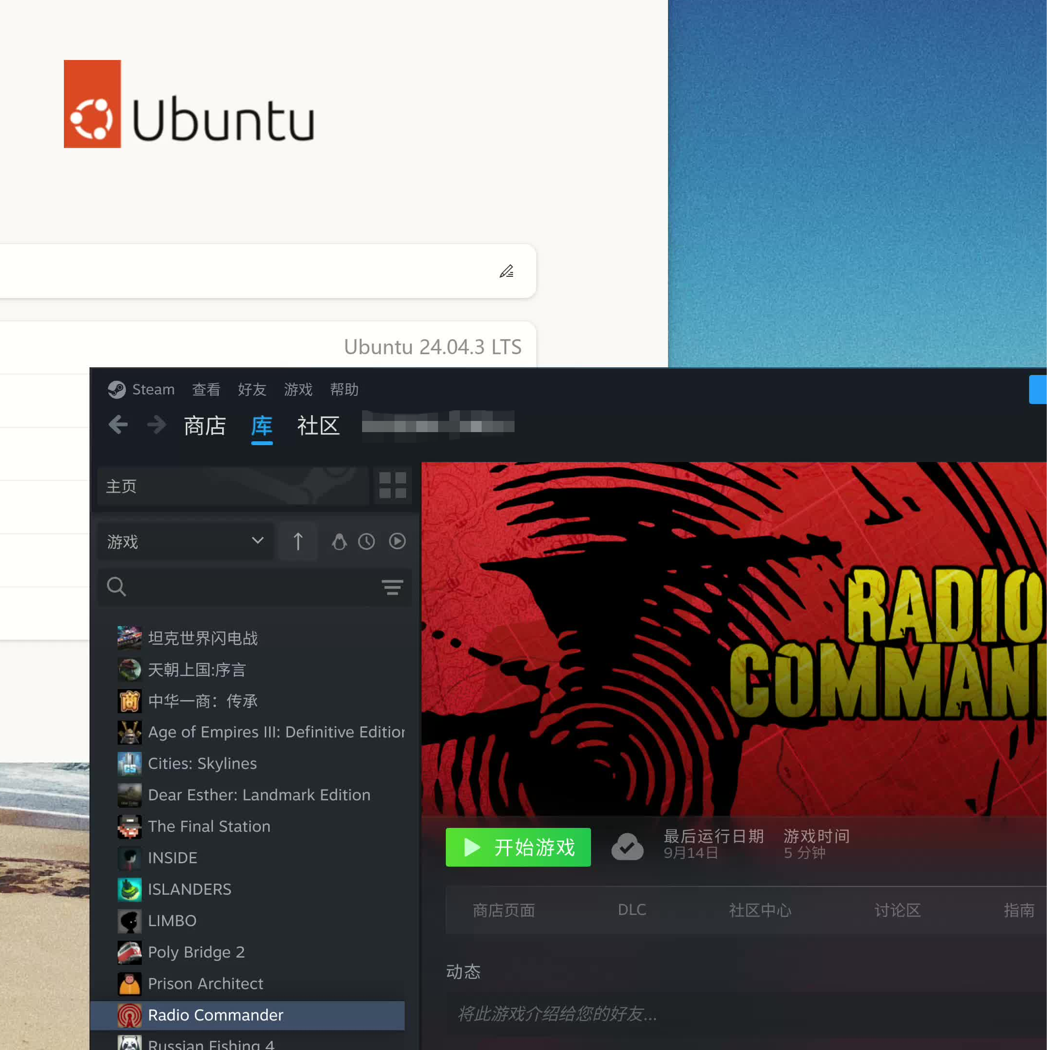1047x1050 pixels.
Task: Click the Steam back navigation arrow
Action: click(118, 424)
